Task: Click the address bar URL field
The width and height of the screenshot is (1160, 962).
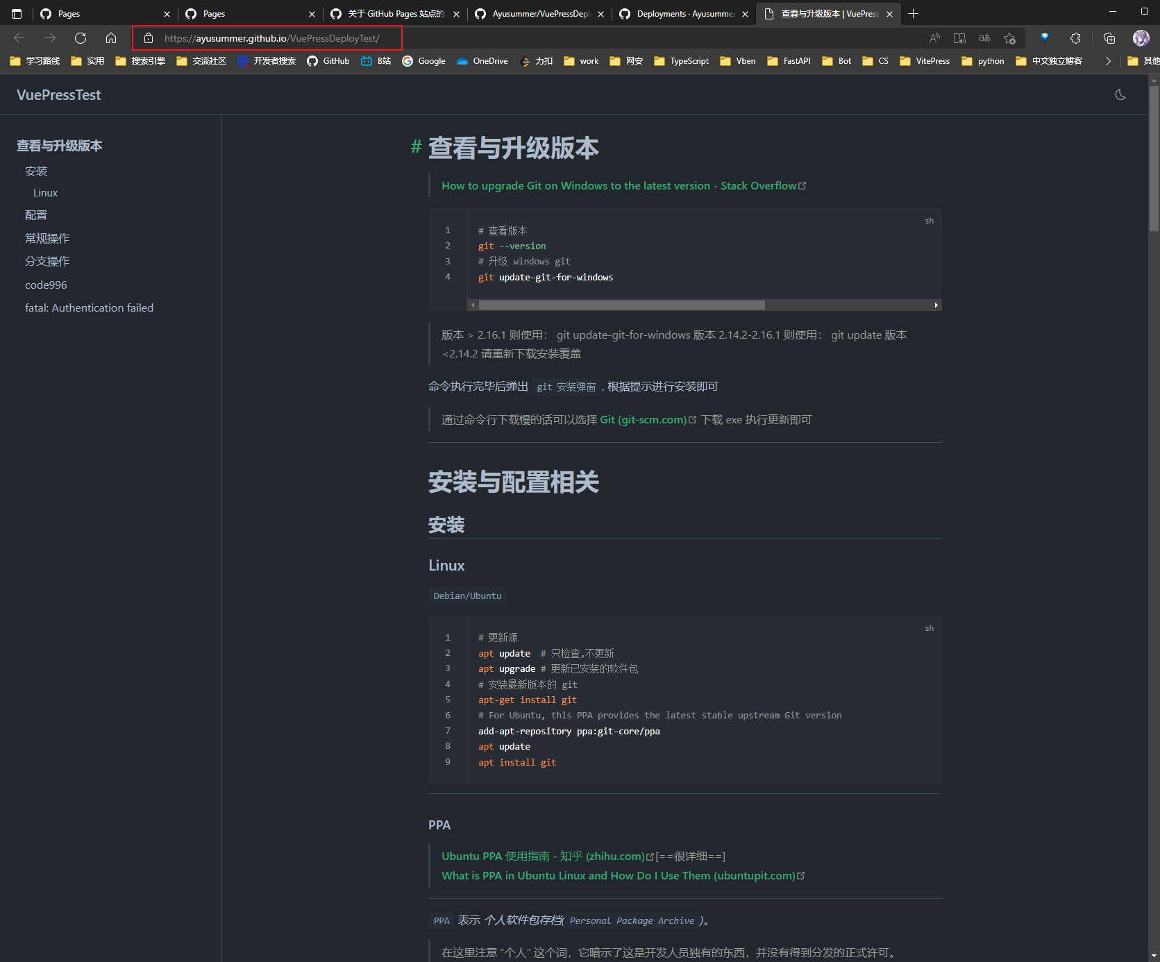Action: pyautogui.click(x=272, y=38)
